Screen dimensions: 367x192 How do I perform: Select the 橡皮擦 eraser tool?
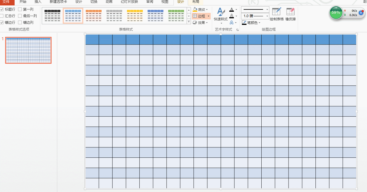click(x=291, y=14)
